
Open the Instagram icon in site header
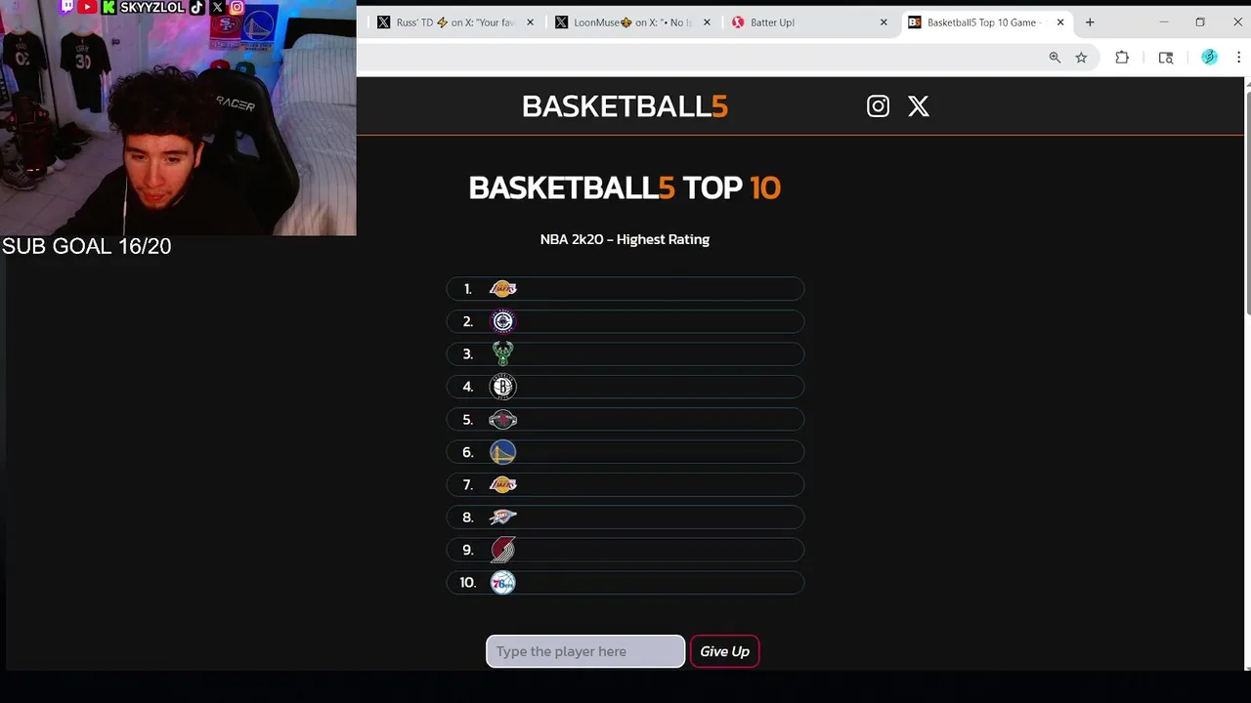pos(878,106)
